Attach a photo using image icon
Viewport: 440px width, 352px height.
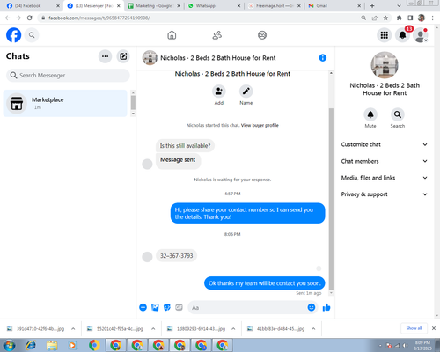pyautogui.click(x=155, y=307)
